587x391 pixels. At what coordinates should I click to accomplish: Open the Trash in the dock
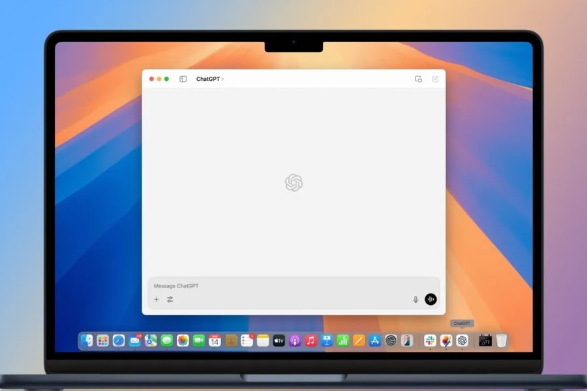pos(502,340)
